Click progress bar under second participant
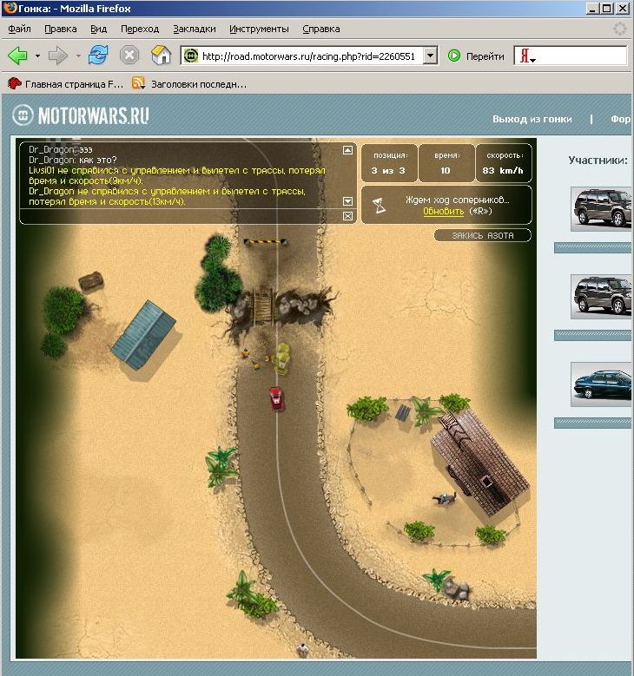Image resolution: width=634 pixels, height=676 pixels. coord(592,335)
